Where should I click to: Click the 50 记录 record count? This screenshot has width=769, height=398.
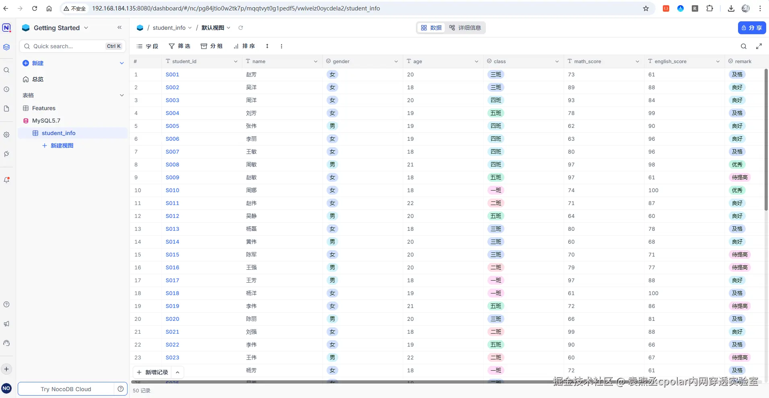tap(142, 390)
